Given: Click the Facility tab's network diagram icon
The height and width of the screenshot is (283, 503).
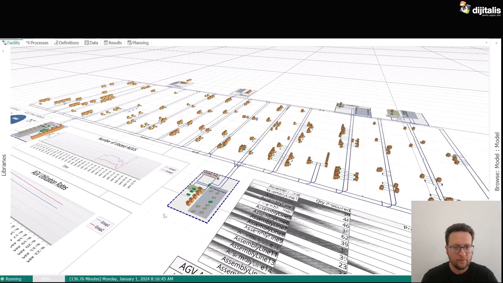Looking at the screenshot, I should [x=4, y=43].
